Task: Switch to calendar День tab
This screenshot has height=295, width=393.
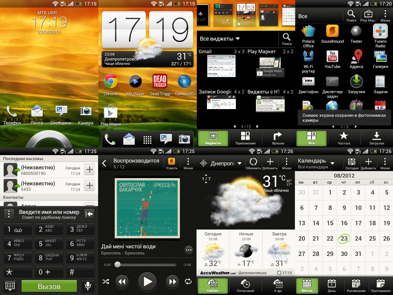Action: pyautogui.click(x=332, y=285)
